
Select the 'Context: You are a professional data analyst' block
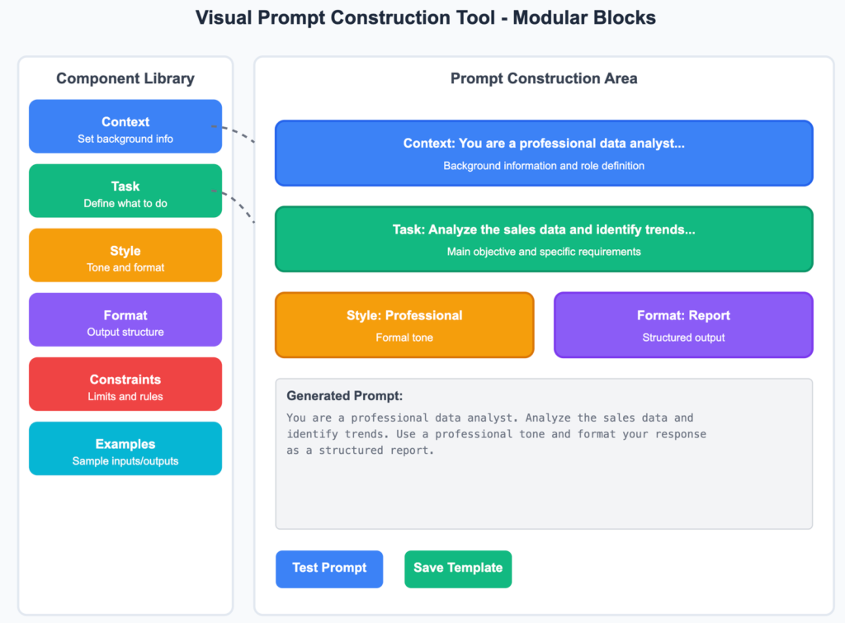tap(544, 153)
